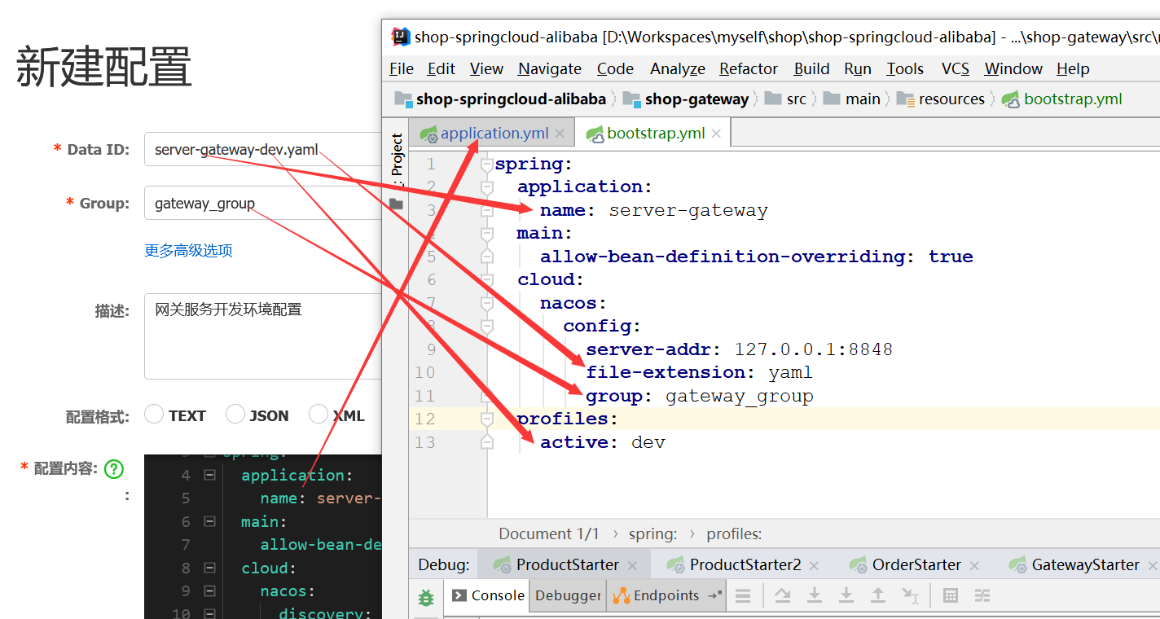1160x619 pixels.
Task: Select the XML format radio button
Action: pyautogui.click(x=319, y=415)
